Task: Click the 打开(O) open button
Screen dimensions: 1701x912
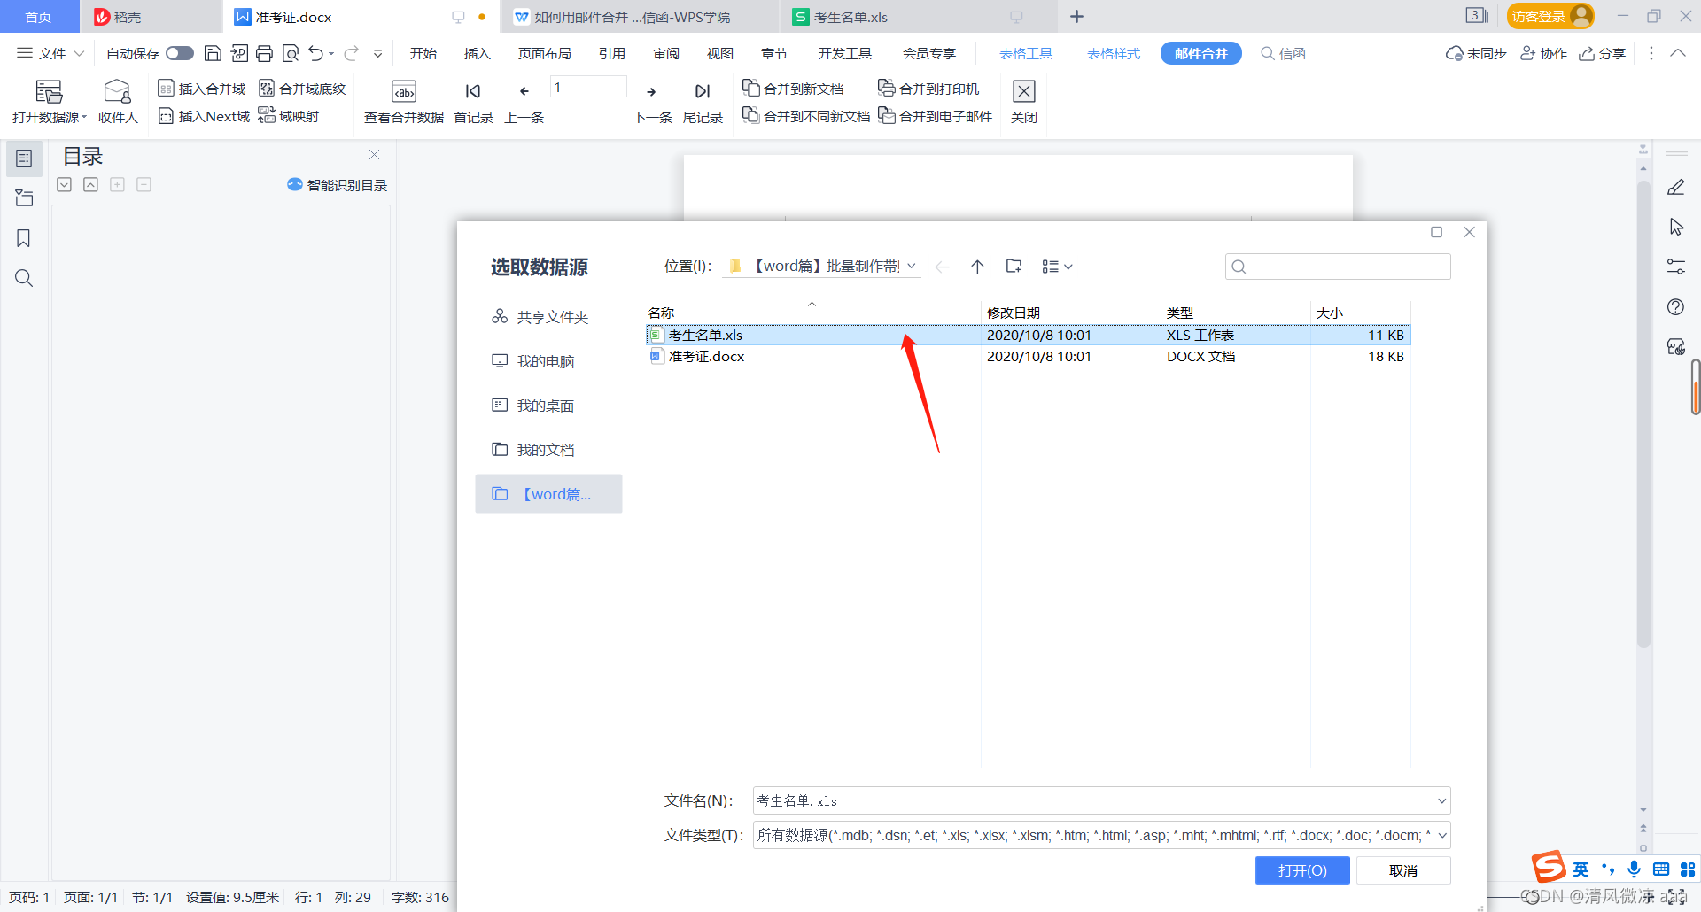Action: [x=1302, y=870]
